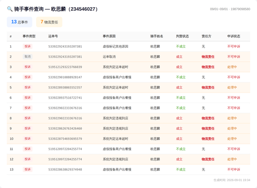Click the 处理中 appeal status in row 12
257x188 pixels.
pos(232,159)
